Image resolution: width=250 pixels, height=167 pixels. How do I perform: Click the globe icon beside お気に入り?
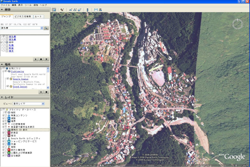7,68
